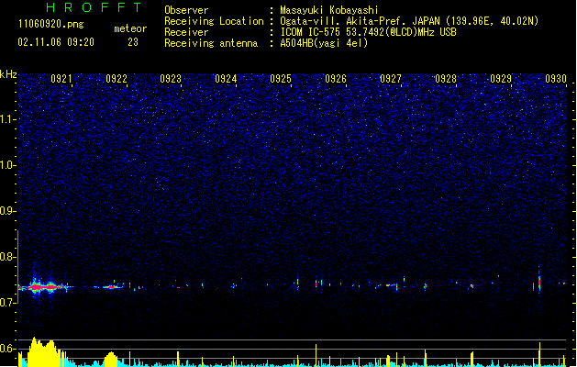
Task: Click the HROFFT title text
Action: pos(94,7)
